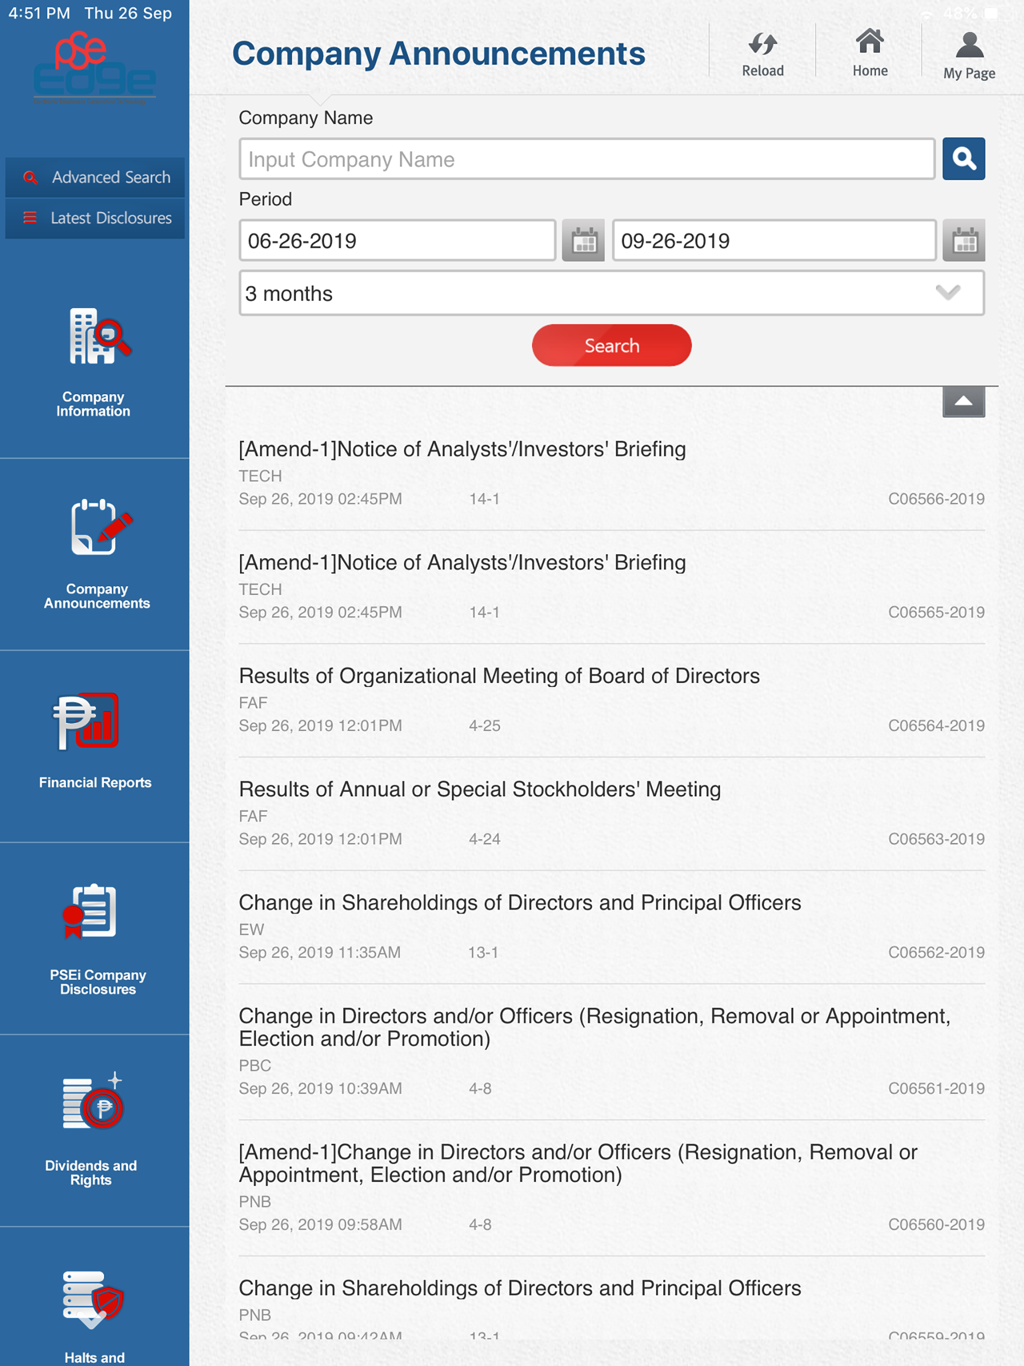Tap the Reload icon

762,44
